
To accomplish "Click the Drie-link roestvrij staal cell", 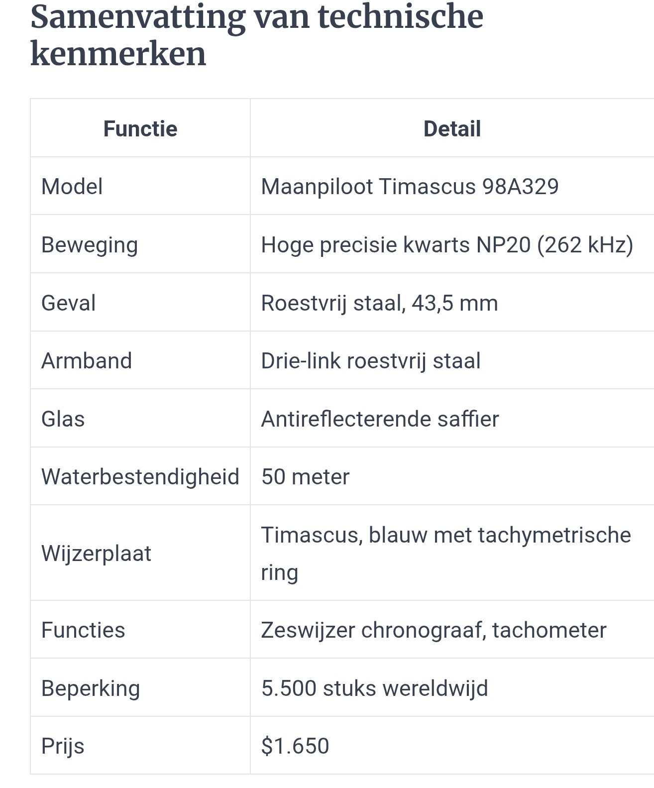I will coord(452,360).
